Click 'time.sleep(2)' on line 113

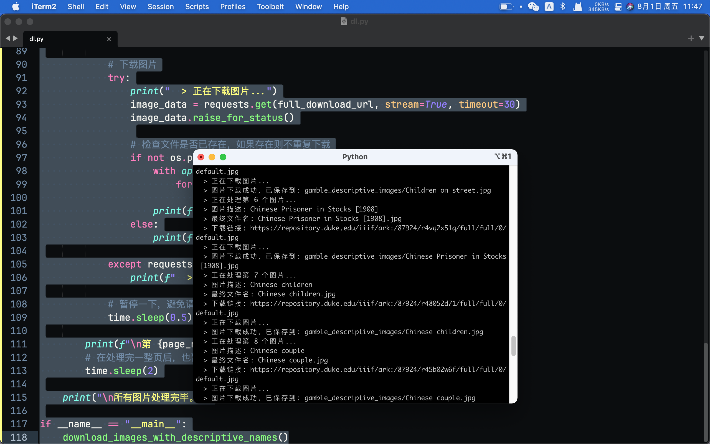tap(121, 370)
